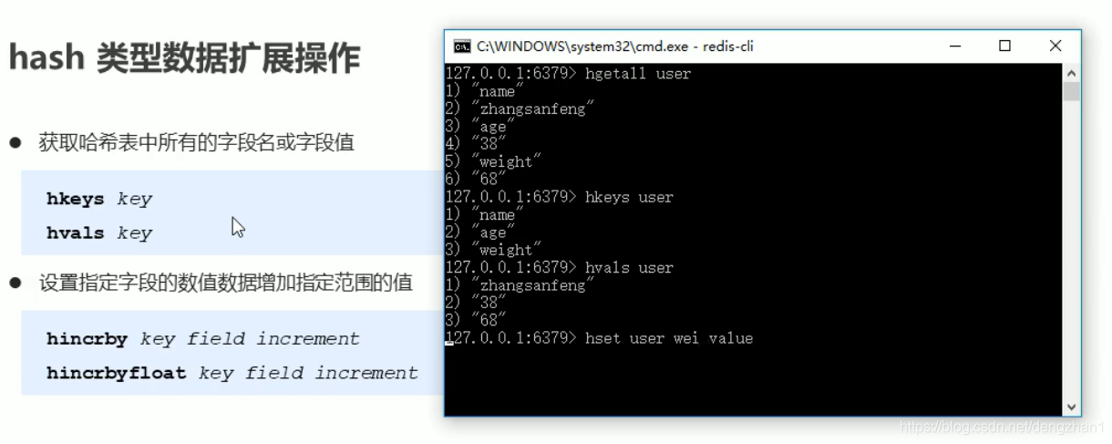This screenshot has width=1112, height=444.
Task: Click the "zhangsanfeng" output under hvals user
Action: coord(534,285)
